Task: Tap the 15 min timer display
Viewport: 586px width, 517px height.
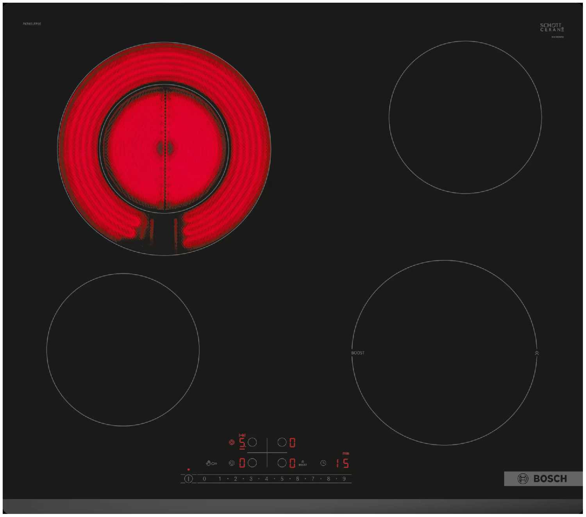Action: pos(343,463)
